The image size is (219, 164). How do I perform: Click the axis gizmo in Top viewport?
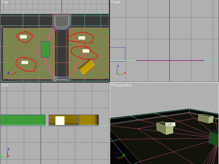tap(11, 71)
